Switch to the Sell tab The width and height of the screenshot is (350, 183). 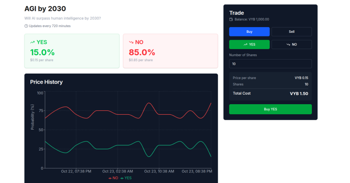(x=291, y=32)
